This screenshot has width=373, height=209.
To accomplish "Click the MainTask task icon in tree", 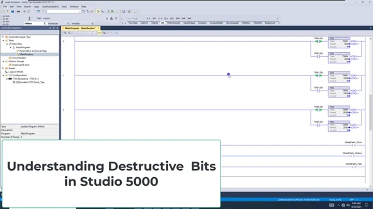I will (x=10, y=44).
